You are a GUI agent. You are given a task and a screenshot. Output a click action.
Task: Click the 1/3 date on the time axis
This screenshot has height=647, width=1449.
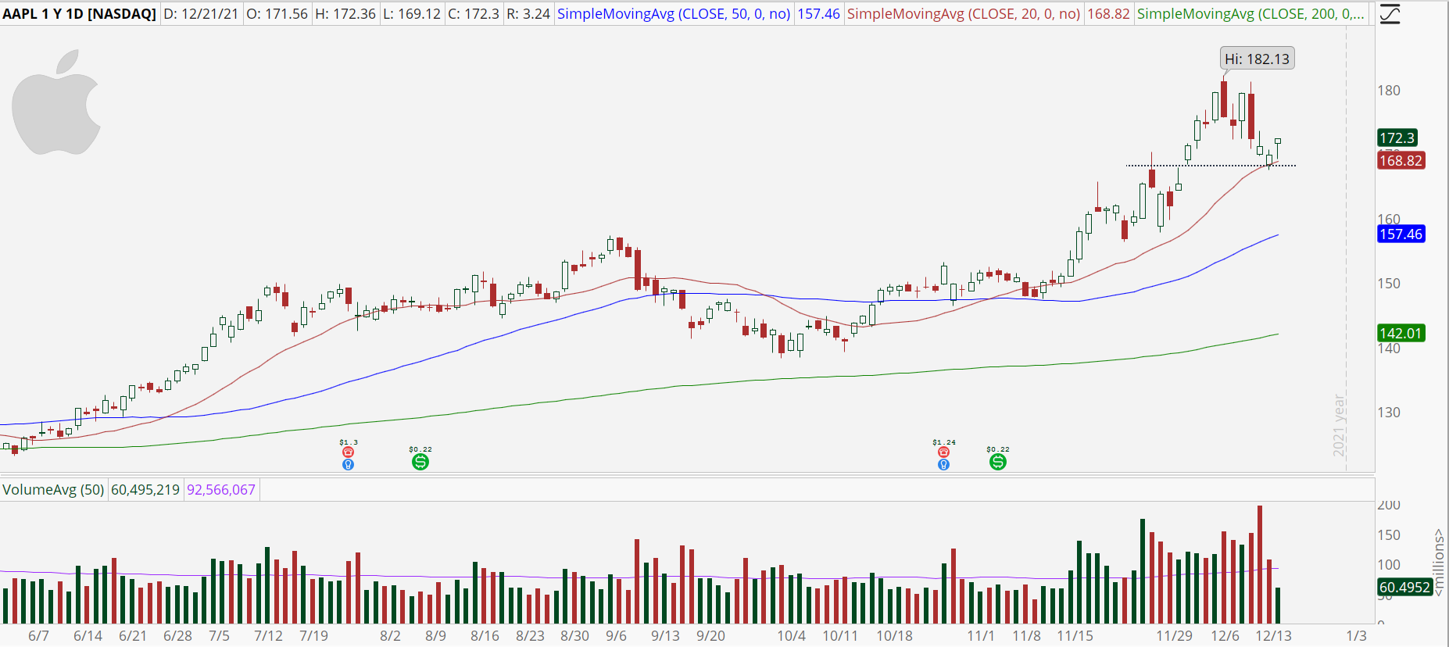[x=1357, y=636]
